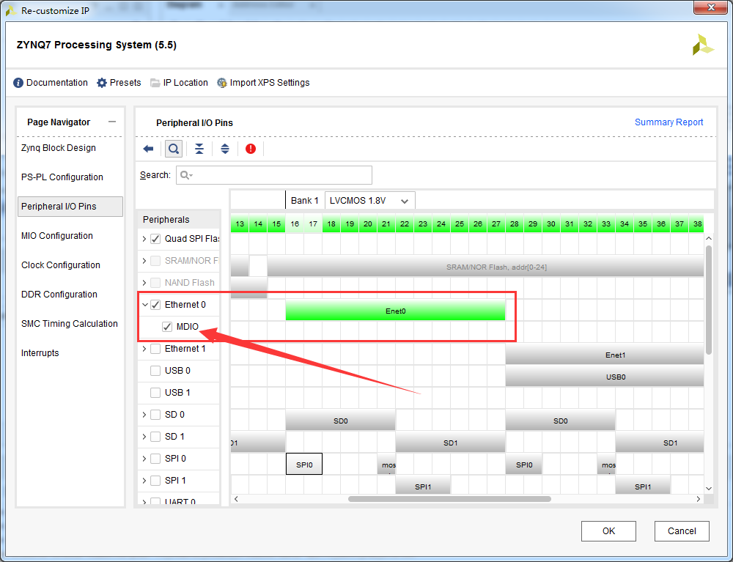Click the pin grid's scroll down arrow
The height and width of the screenshot is (562, 733).
pos(709,489)
